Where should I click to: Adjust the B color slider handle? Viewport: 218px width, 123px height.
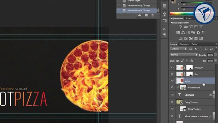184,9
